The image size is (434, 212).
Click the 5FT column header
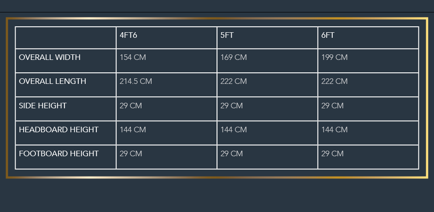tap(227, 35)
